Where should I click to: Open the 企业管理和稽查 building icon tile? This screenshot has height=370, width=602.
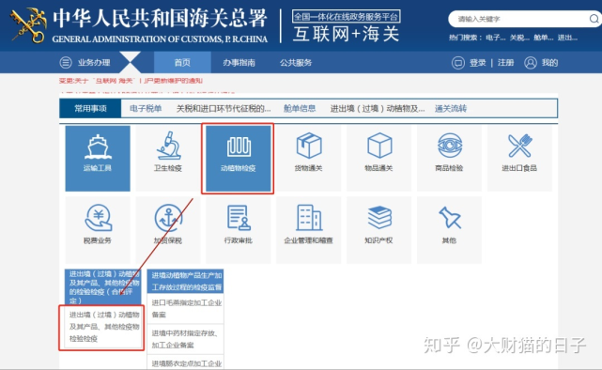click(x=308, y=229)
